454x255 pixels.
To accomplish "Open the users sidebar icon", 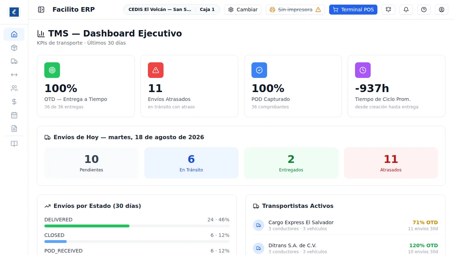I will (14, 88).
